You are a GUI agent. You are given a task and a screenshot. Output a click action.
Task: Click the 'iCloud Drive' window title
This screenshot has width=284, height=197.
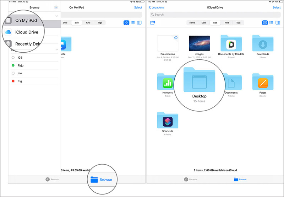(215, 7)
